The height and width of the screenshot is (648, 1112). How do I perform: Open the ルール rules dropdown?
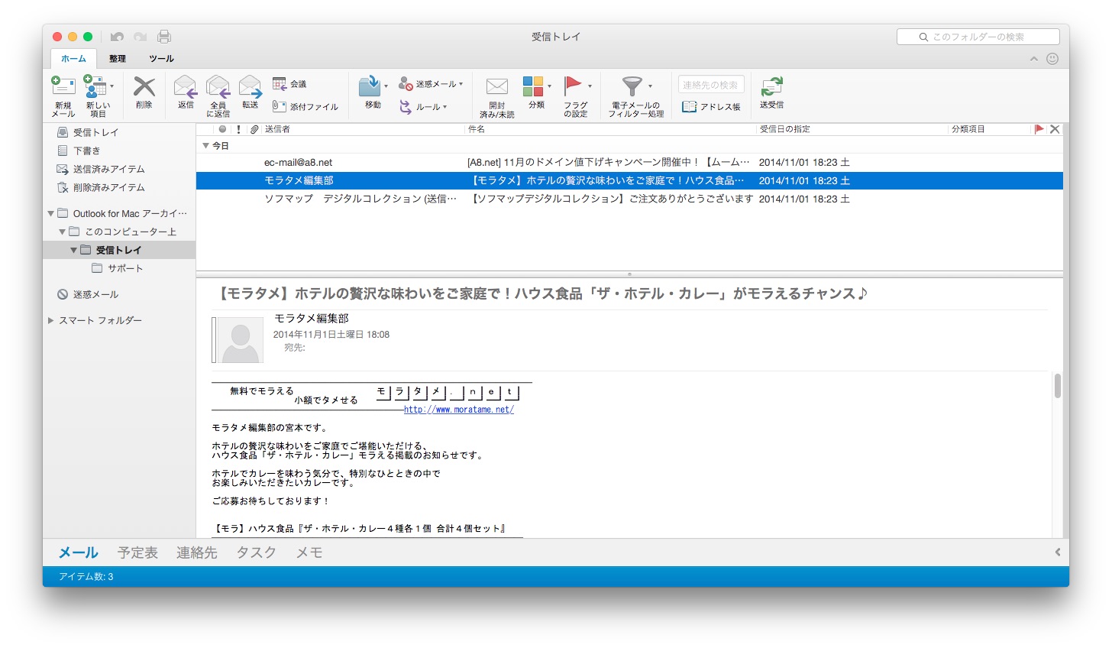click(x=423, y=107)
